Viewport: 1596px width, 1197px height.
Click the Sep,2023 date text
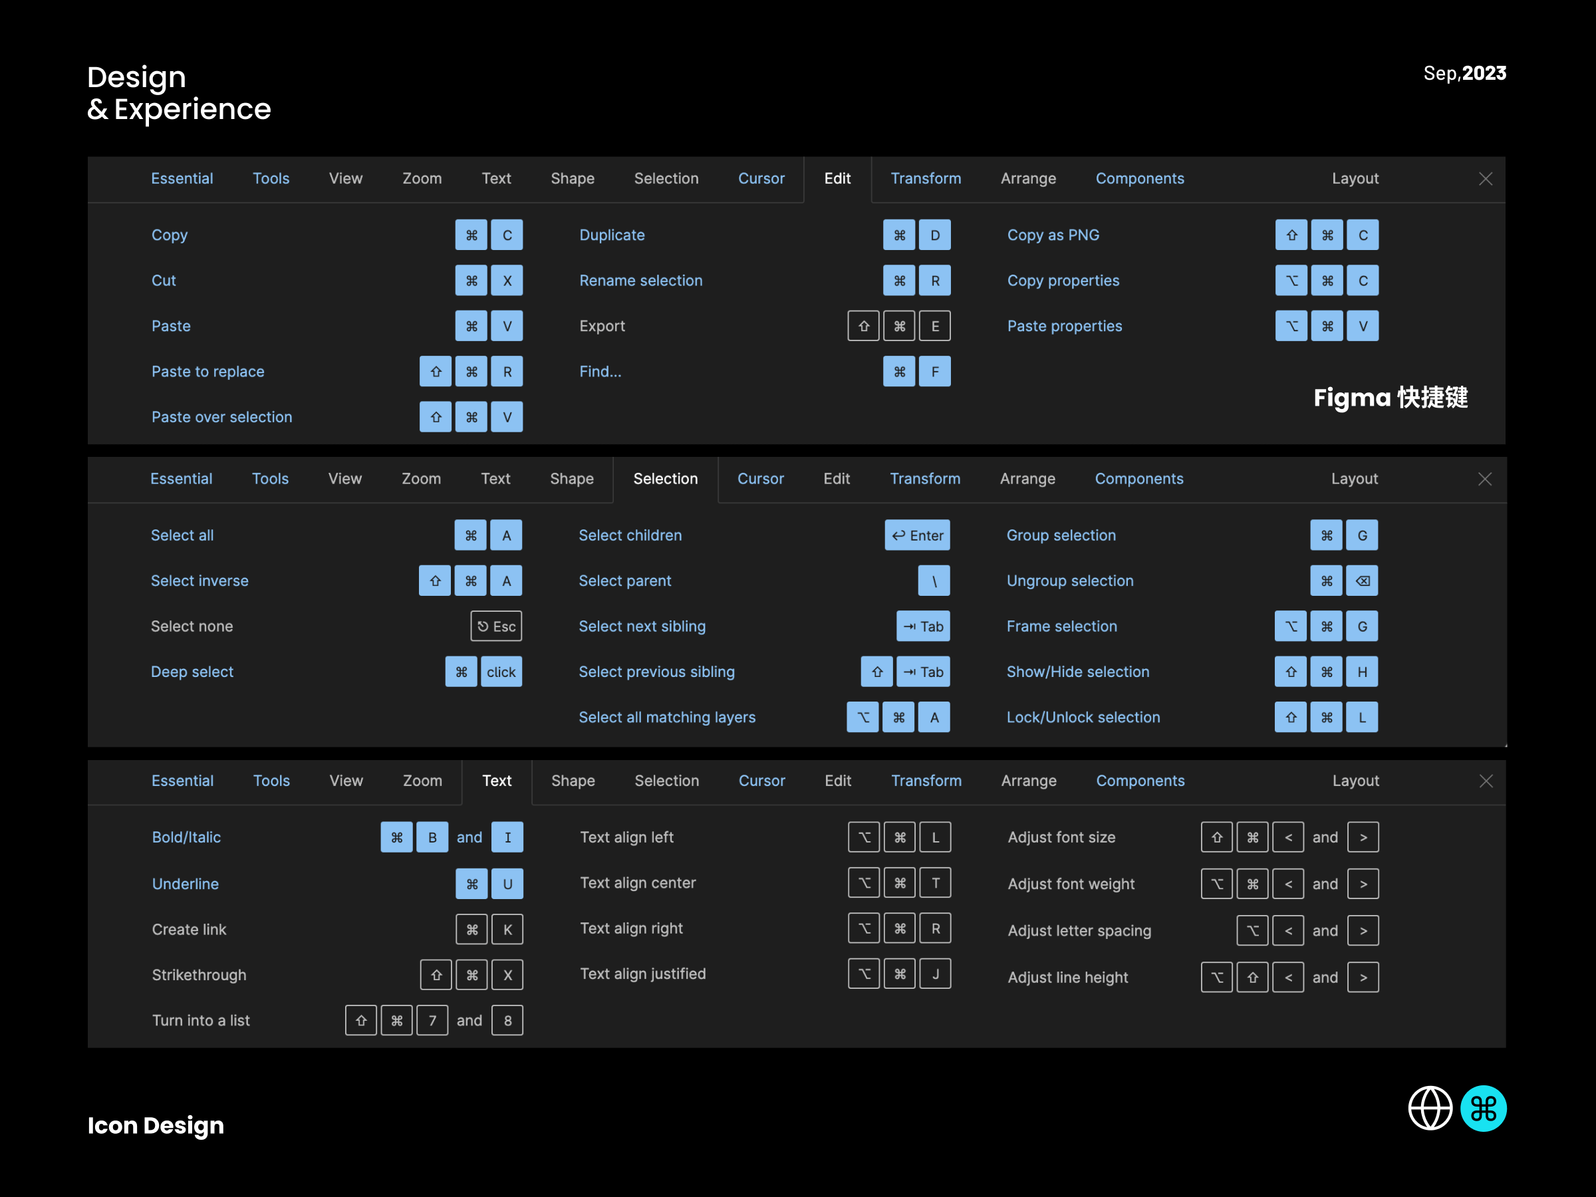point(1464,74)
